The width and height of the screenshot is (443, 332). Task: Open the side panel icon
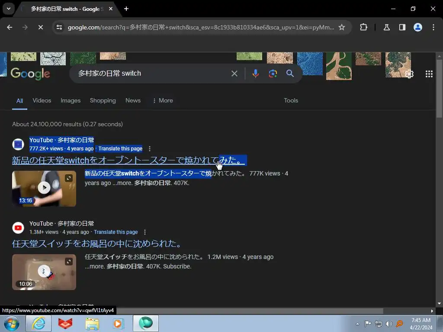tap(402, 27)
